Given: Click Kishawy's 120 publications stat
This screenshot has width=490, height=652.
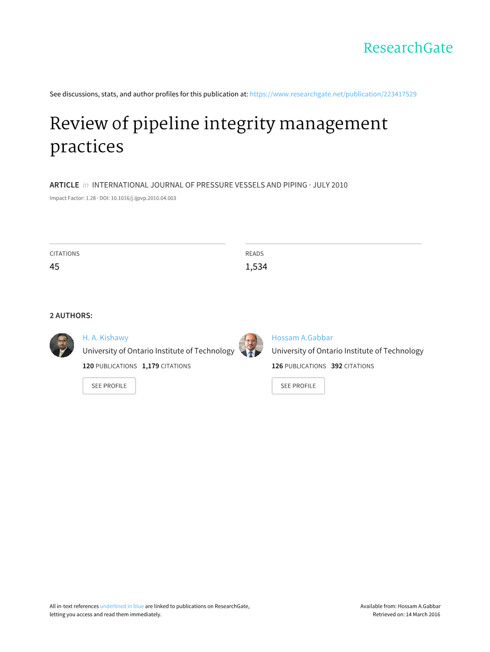Looking at the screenshot, I should point(109,366).
